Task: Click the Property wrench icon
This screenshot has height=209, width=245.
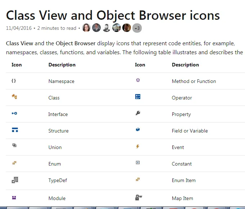Action: (138, 113)
